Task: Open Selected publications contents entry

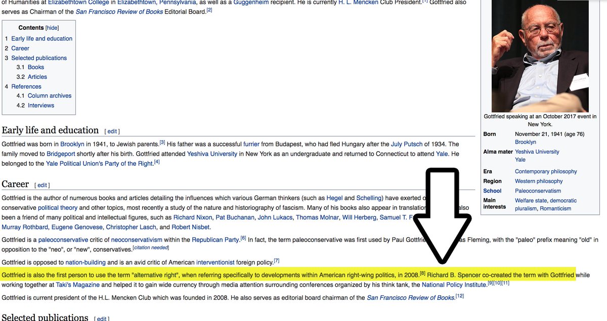Action: (x=39, y=58)
